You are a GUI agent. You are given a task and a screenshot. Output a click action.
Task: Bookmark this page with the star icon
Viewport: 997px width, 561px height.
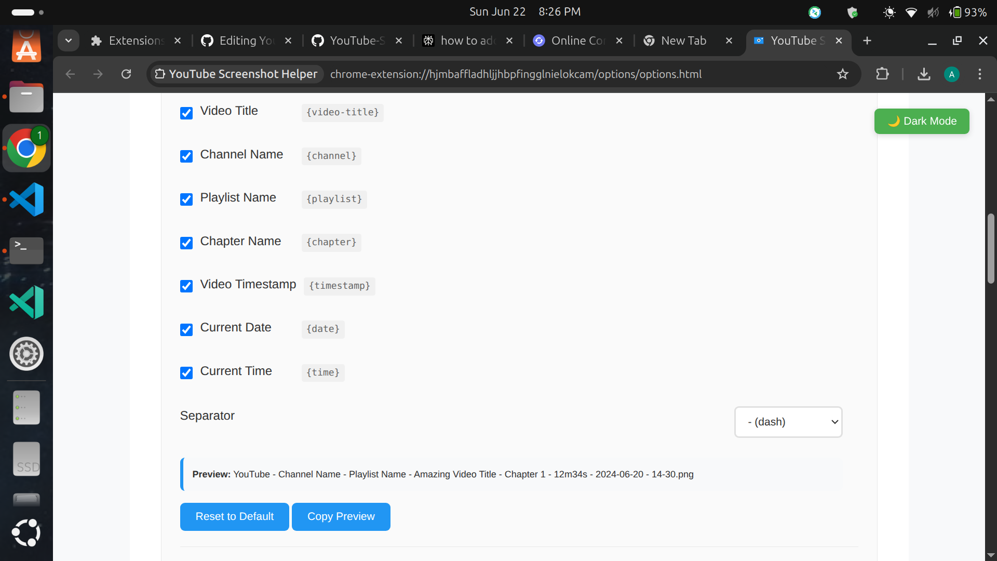[x=843, y=74]
